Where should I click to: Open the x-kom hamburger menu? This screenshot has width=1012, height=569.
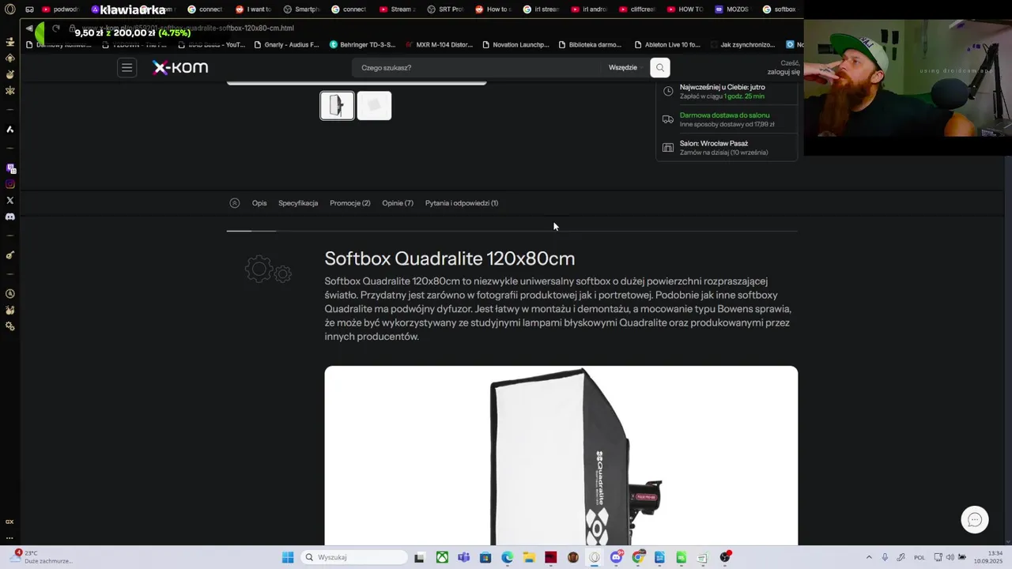[x=126, y=68]
